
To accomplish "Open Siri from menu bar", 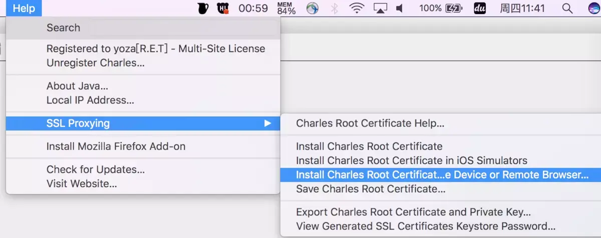I will (594, 8).
